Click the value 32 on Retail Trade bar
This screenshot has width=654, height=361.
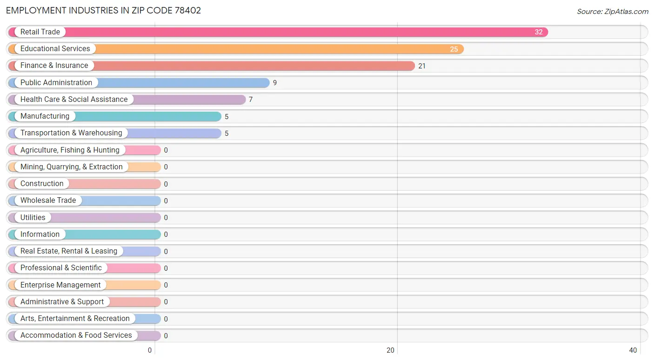pos(539,33)
